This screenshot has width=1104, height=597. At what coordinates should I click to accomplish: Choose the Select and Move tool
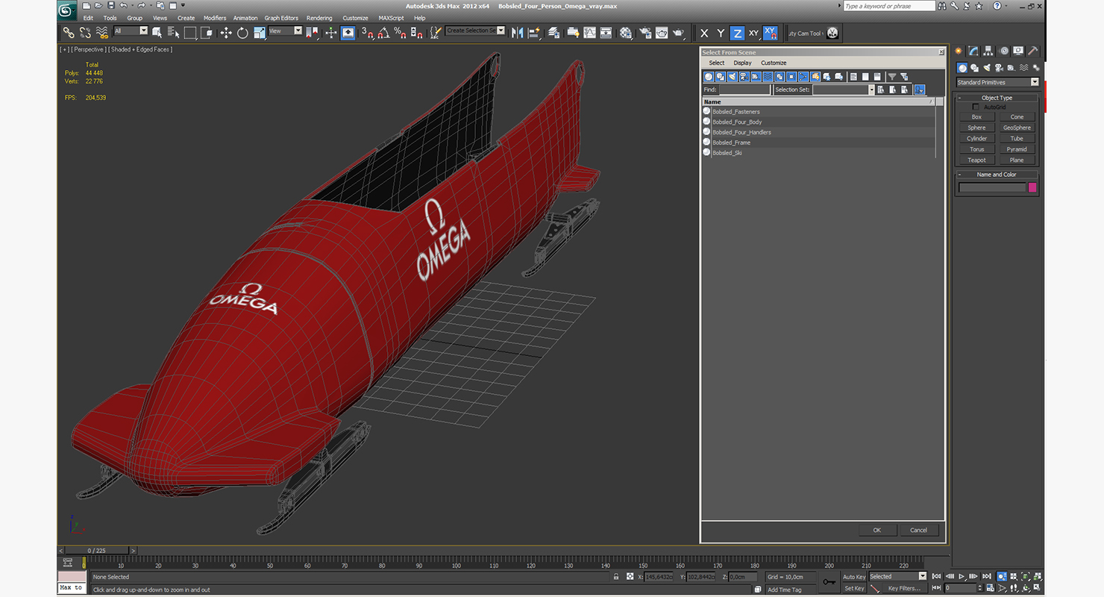[226, 33]
